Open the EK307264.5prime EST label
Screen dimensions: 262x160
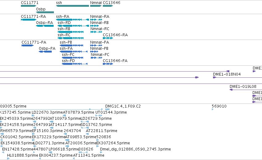[x=113, y=143]
